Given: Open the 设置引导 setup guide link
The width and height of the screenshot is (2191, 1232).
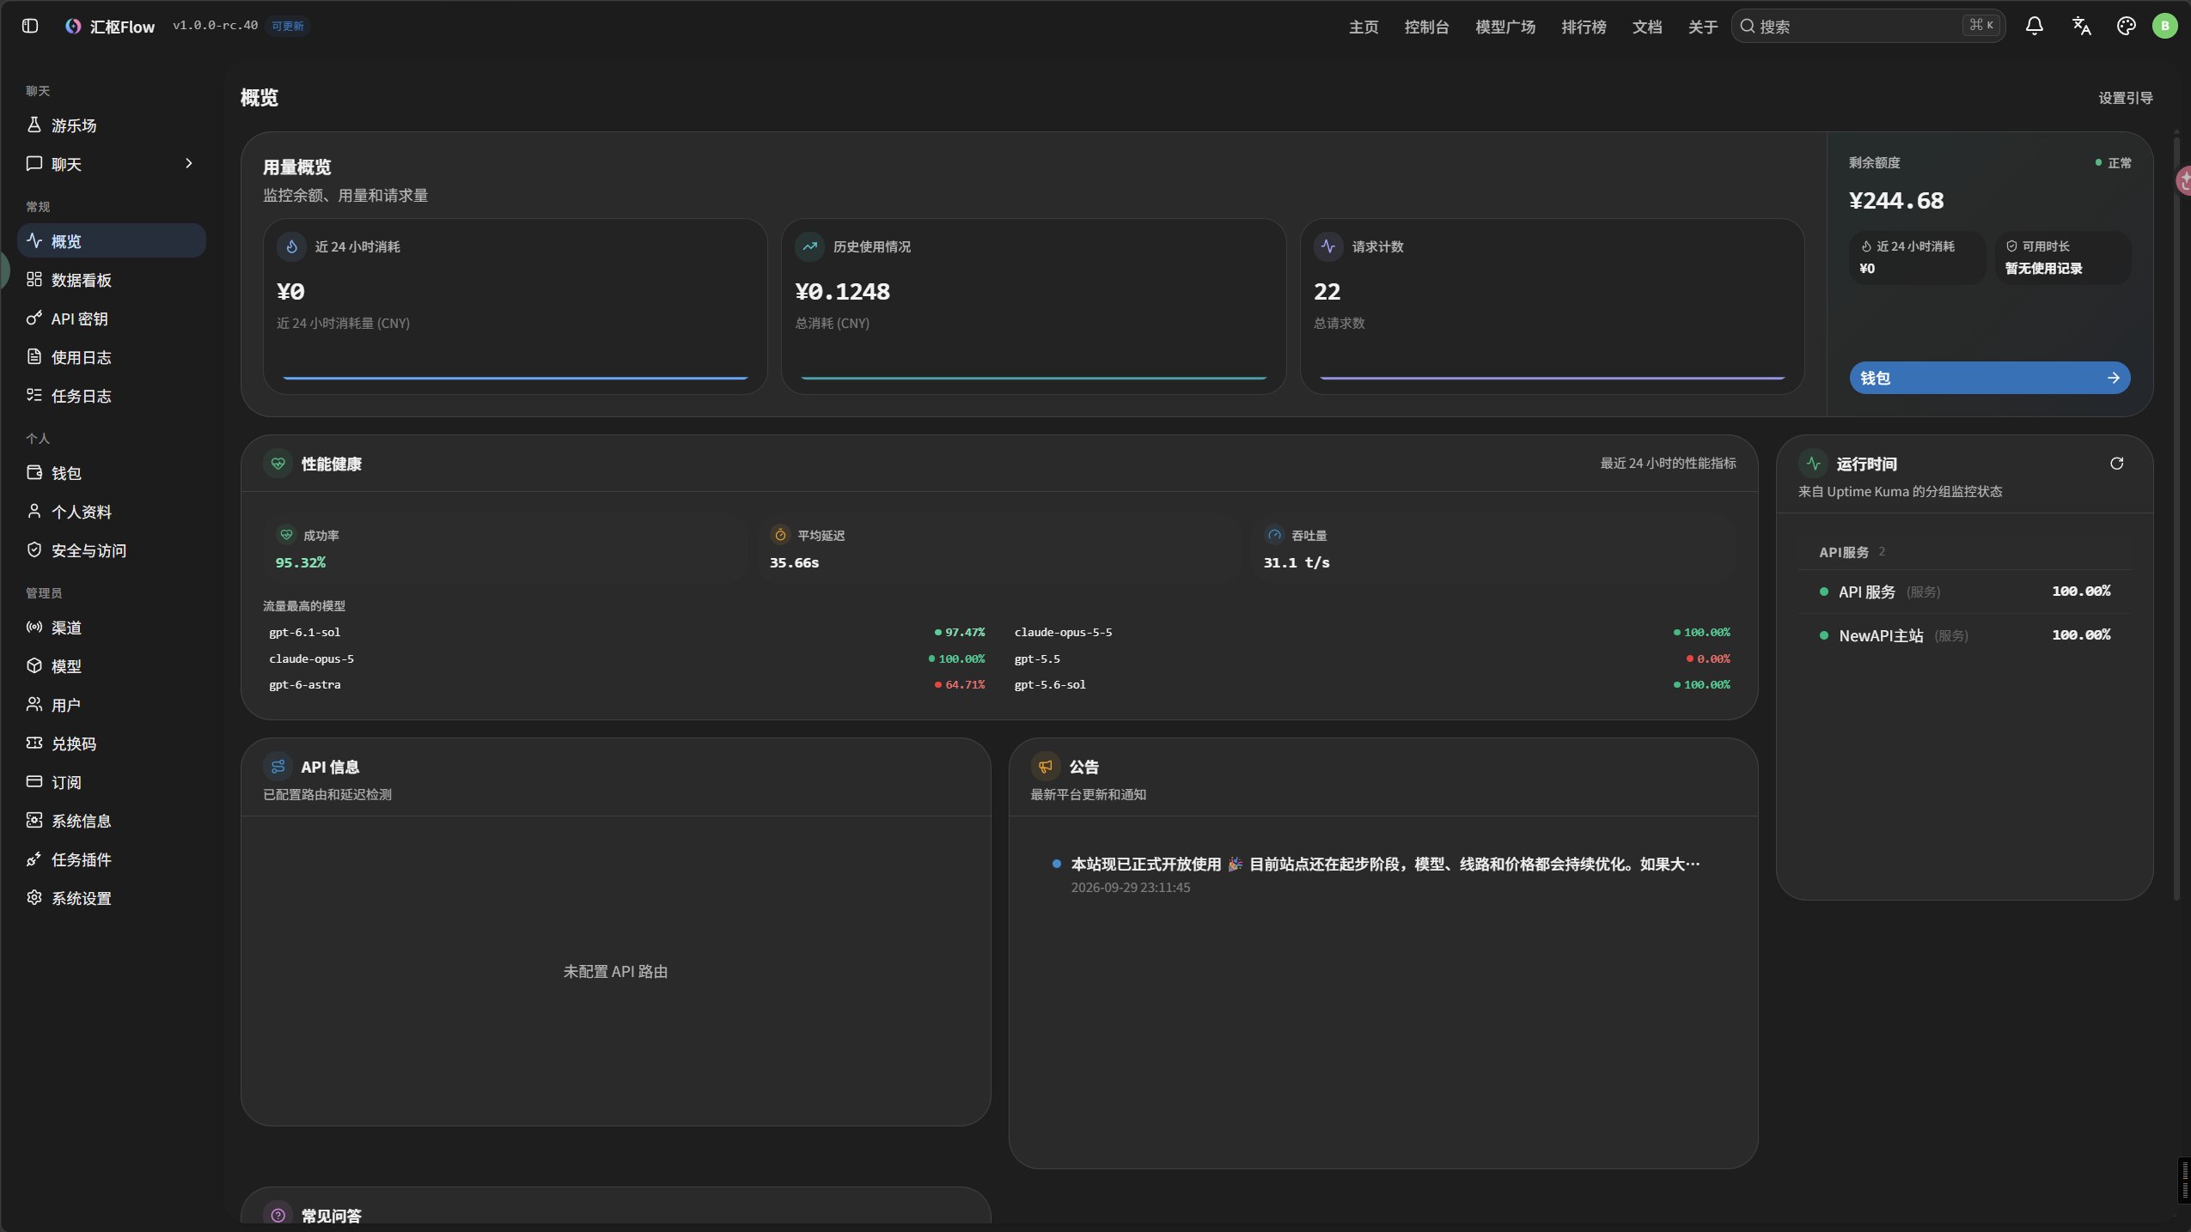Looking at the screenshot, I should (x=2125, y=98).
